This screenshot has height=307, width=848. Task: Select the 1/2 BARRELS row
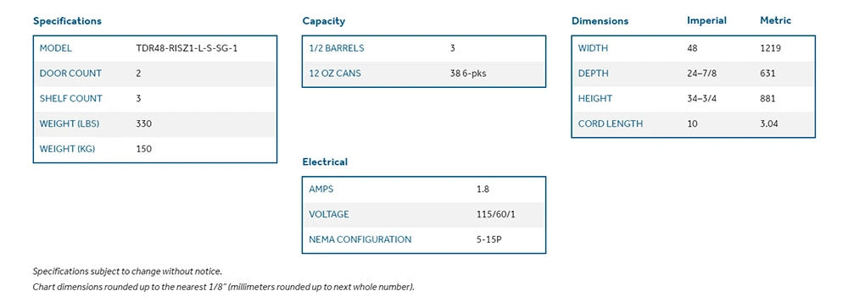pos(424,48)
